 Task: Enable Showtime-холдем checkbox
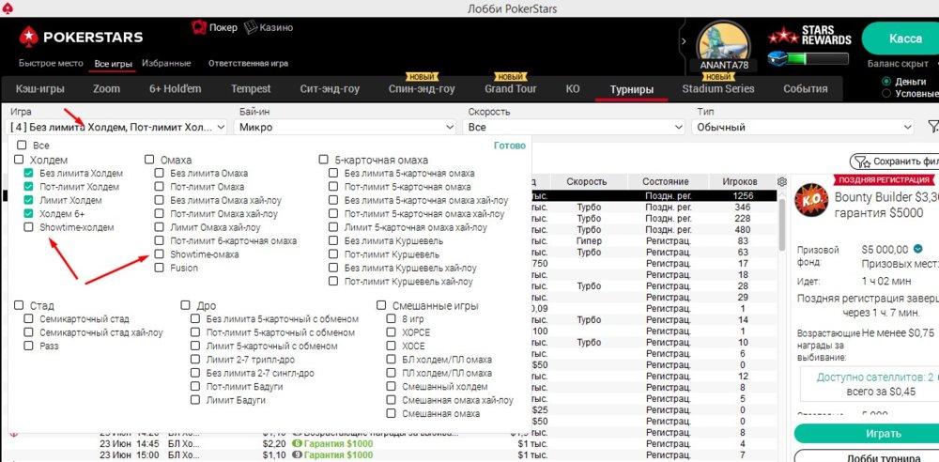point(29,227)
